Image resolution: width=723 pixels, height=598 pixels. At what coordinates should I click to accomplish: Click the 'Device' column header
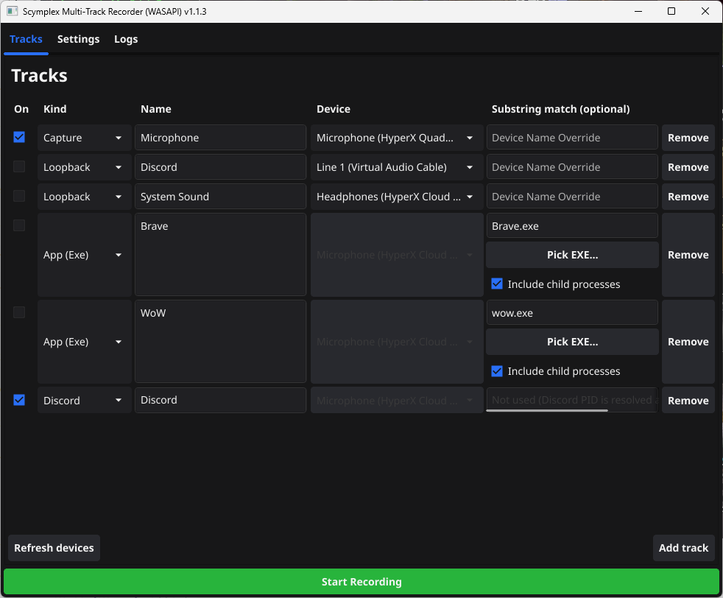point(334,109)
